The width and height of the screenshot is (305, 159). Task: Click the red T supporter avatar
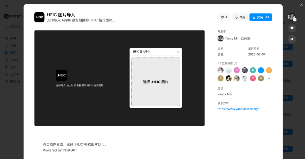coord(253,78)
